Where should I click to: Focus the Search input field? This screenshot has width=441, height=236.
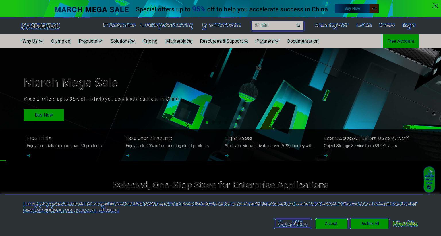(274, 26)
